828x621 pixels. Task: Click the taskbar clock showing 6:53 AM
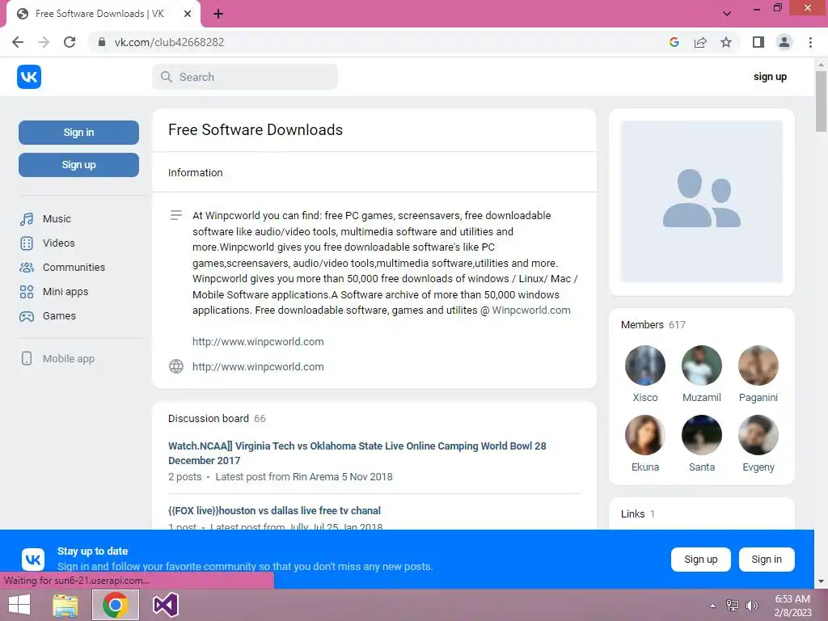792,606
